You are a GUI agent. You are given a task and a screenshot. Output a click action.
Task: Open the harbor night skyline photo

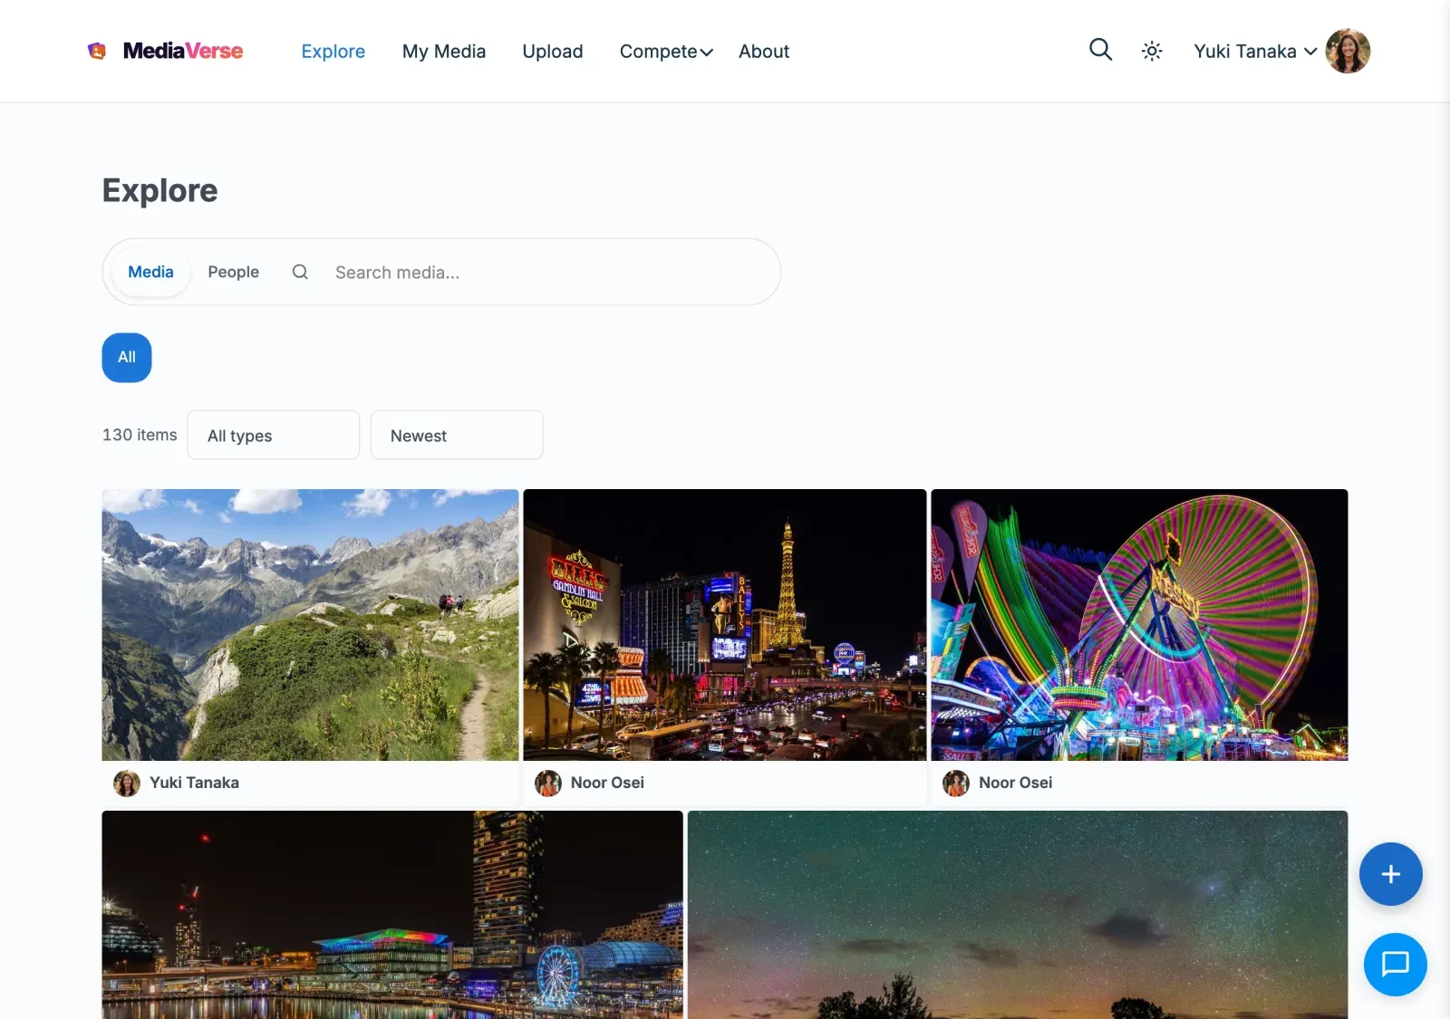pos(392,915)
